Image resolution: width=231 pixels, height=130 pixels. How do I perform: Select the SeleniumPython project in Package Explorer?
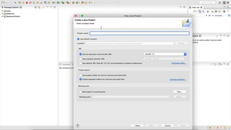tap(13, 16)
